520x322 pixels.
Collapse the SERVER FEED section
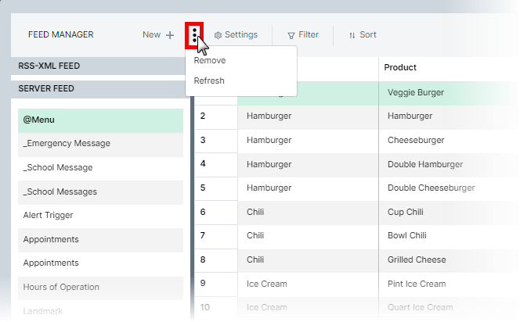tap(100, 88)
